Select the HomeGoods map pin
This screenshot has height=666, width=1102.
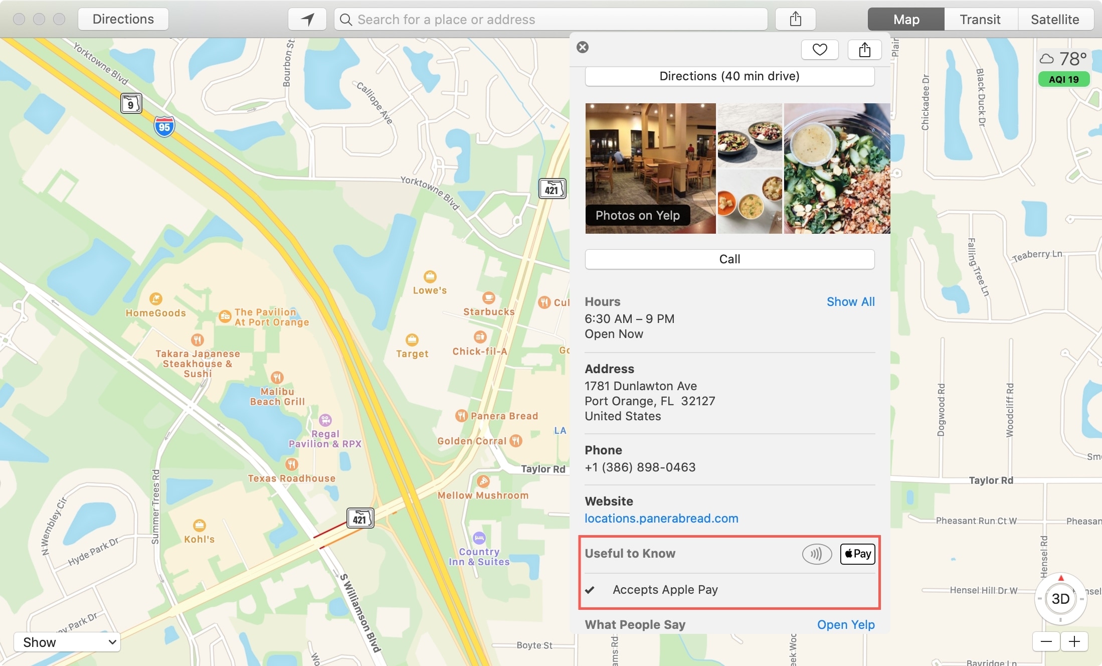point(156,299)
